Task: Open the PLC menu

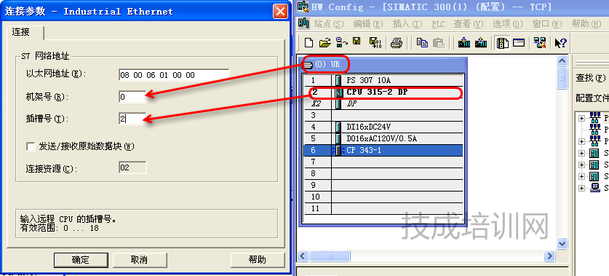Action: 438,24
